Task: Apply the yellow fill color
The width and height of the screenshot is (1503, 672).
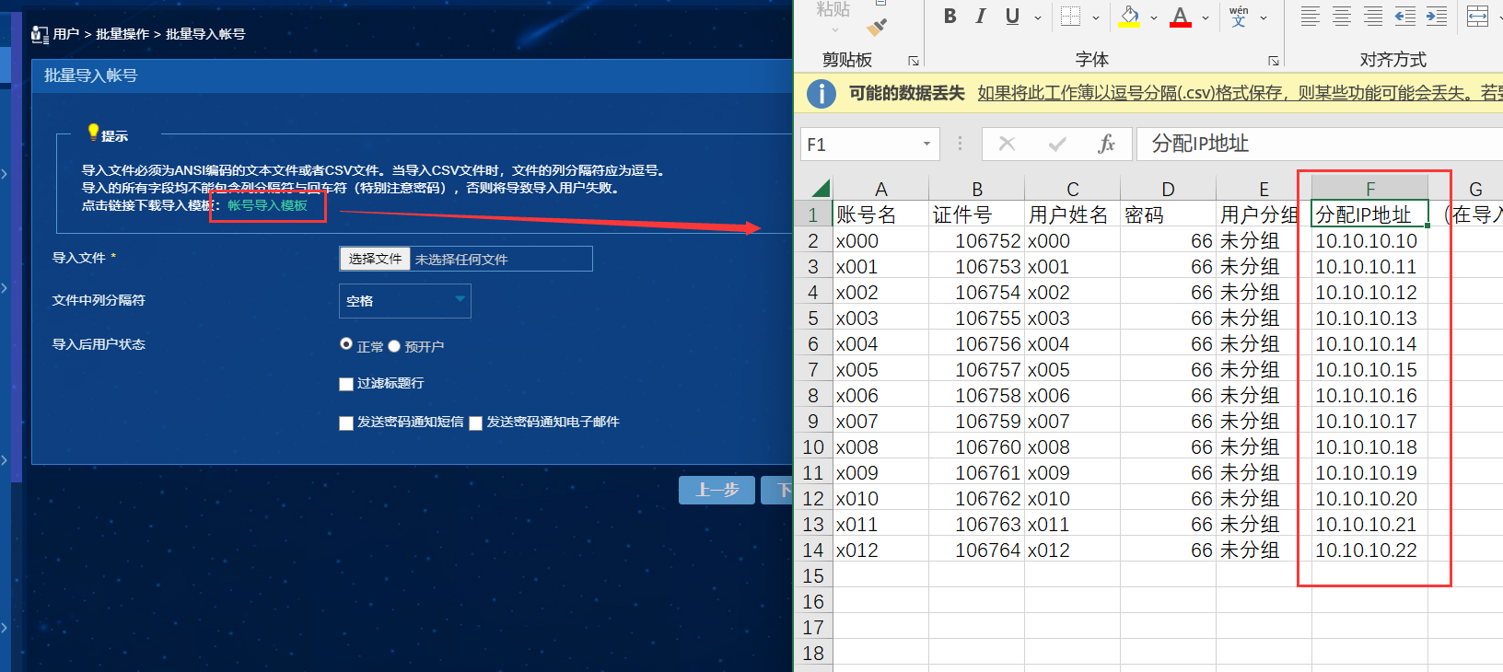Action: coord(1130,16)
